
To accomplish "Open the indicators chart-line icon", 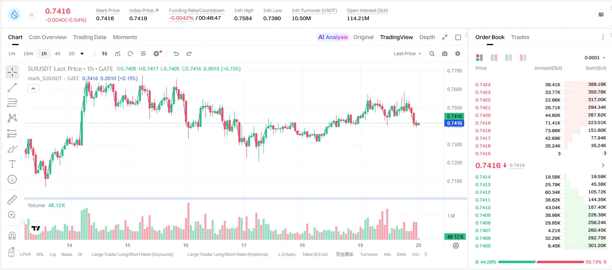I will point(118,54).
